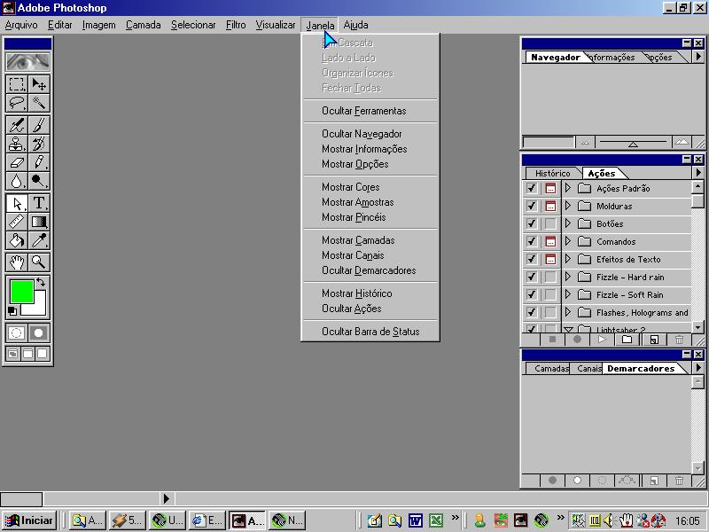
Task: Choose Ocultar Ferramentas from Janela menu
Action: coord(363,111)
